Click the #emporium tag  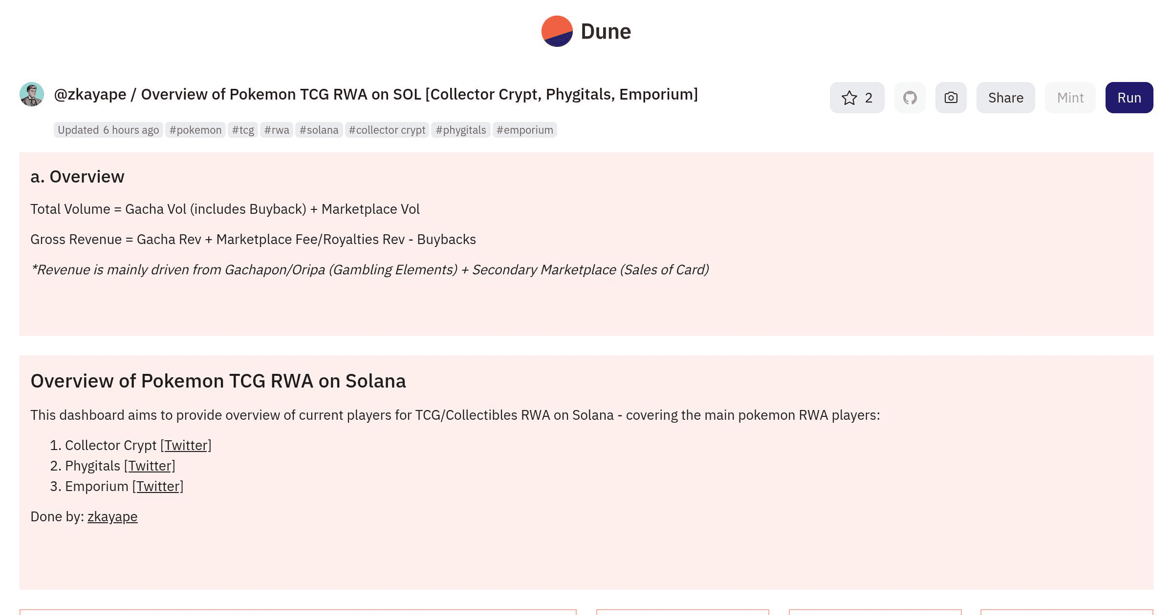524,130
